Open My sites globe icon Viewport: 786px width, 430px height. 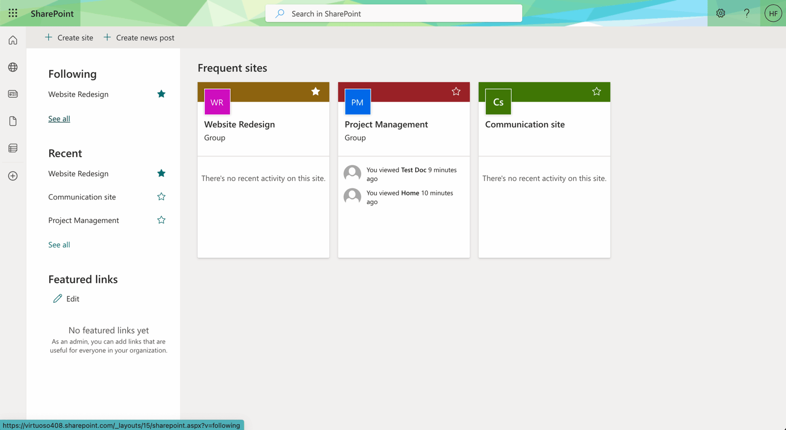13,67
